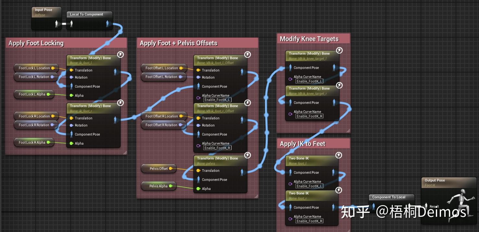Select the Foot Offset R Location variable node

pyautogui.click(x=164, y=116)
